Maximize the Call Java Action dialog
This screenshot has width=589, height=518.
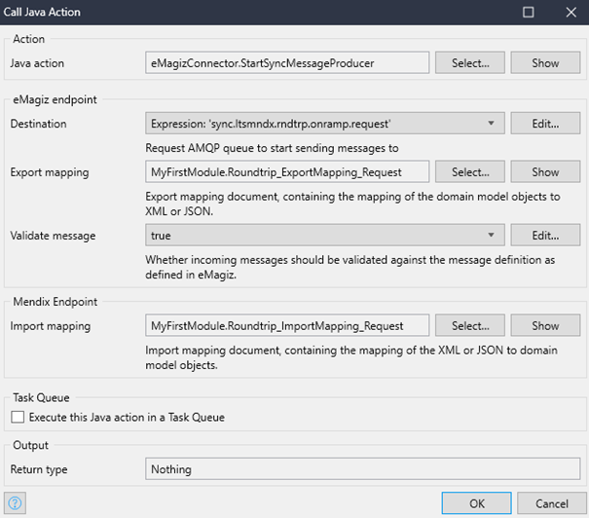click(528, 12)
